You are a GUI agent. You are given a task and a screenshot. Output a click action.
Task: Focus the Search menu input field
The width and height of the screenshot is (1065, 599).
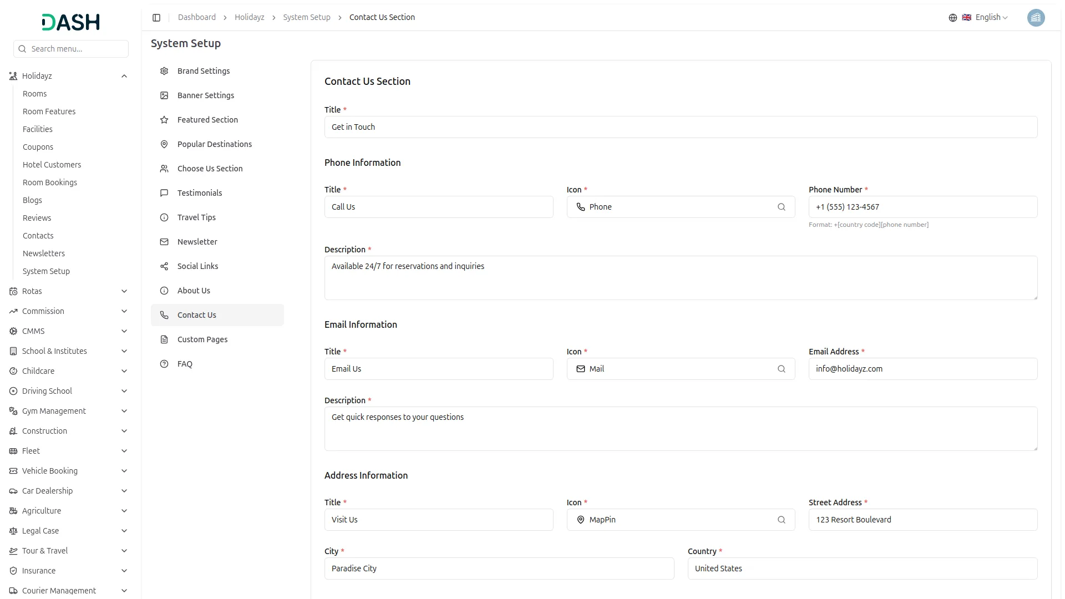click(x=77, y=49)
